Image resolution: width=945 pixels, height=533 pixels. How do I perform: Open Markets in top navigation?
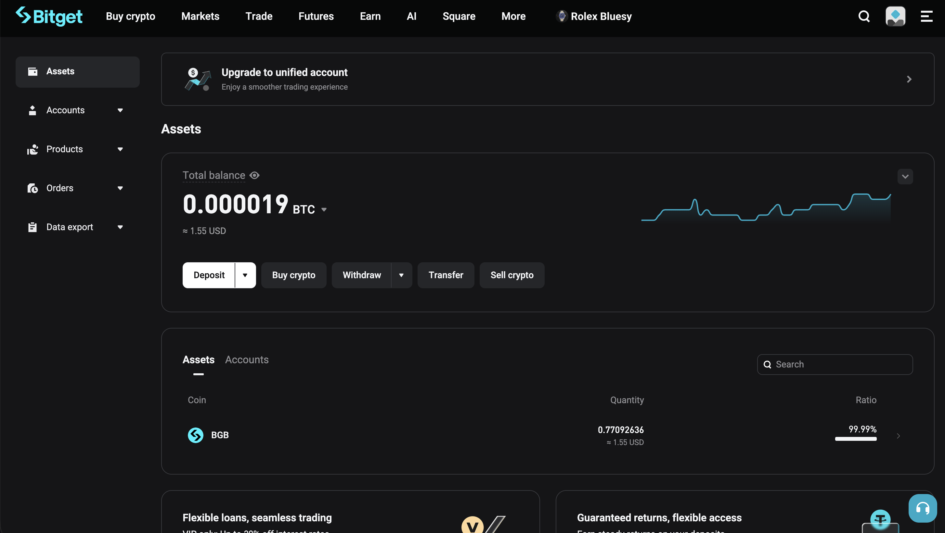click(x=200, y=16)
